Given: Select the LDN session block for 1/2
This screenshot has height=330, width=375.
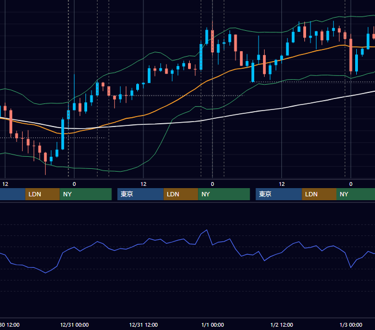Looking at the screenshot, I should [x=319, y=194].
